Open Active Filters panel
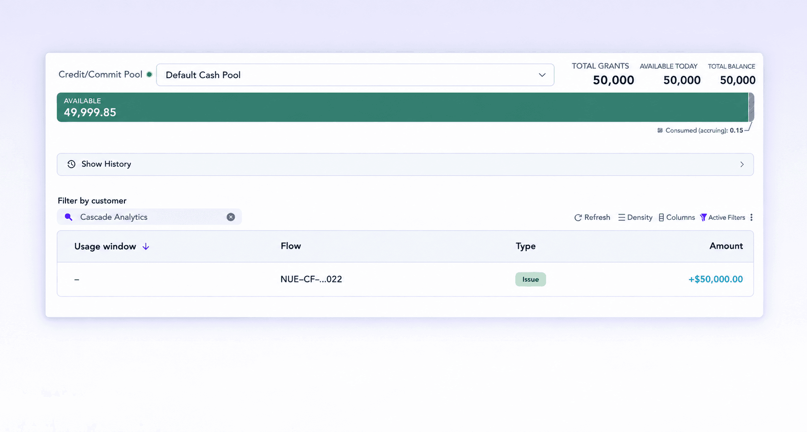This screenshot has width=807, height=432. coord(723,217)
